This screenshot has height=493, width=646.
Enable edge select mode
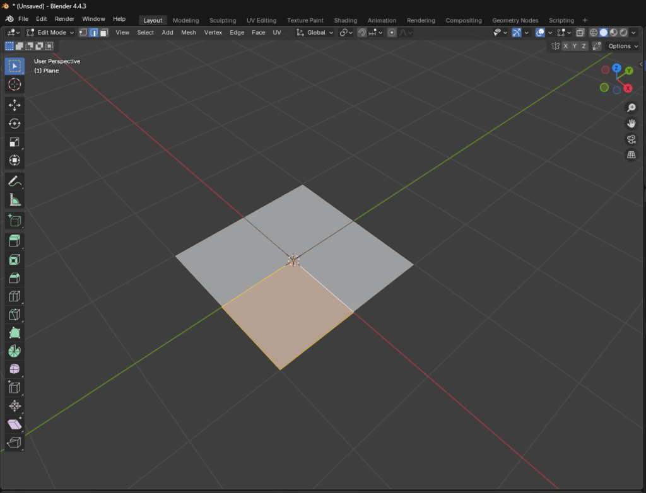click(x=93, y=33)
